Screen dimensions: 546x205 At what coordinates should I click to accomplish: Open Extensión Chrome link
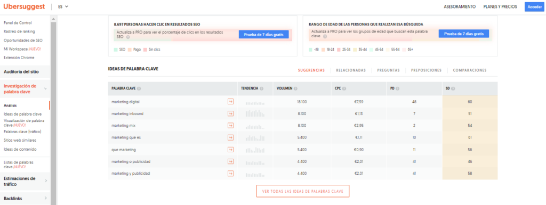pyautogui.click(x=19, y=58)
